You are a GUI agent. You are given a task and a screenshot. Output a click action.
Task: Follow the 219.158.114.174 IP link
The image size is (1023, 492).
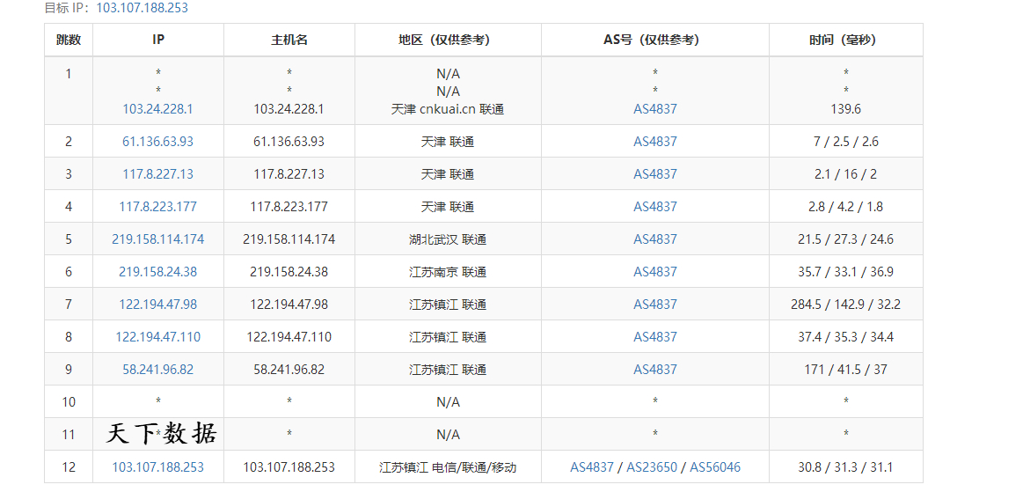point(157,239)
